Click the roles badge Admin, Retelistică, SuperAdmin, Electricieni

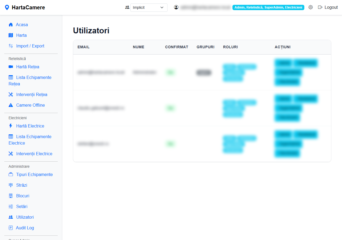(x=268, y=7)
